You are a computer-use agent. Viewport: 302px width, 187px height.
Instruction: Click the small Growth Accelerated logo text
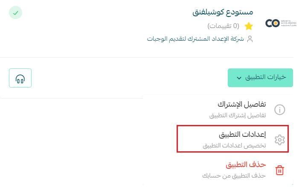point(288,23)
